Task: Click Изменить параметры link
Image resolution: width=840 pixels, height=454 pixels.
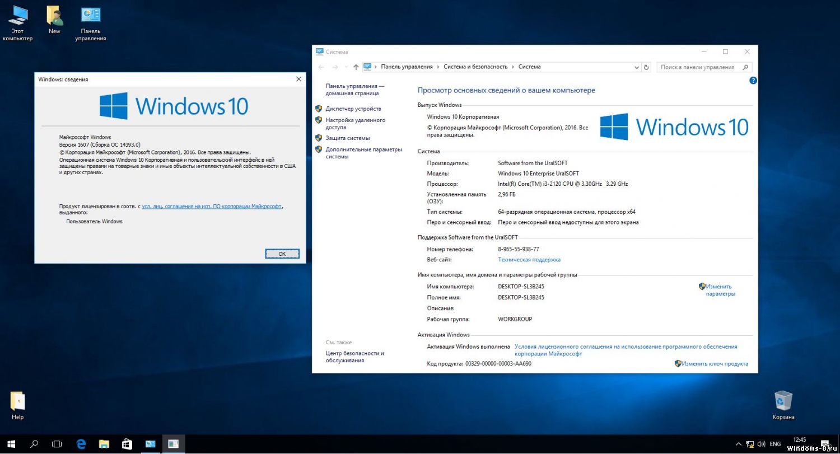Action: point(720,290)
